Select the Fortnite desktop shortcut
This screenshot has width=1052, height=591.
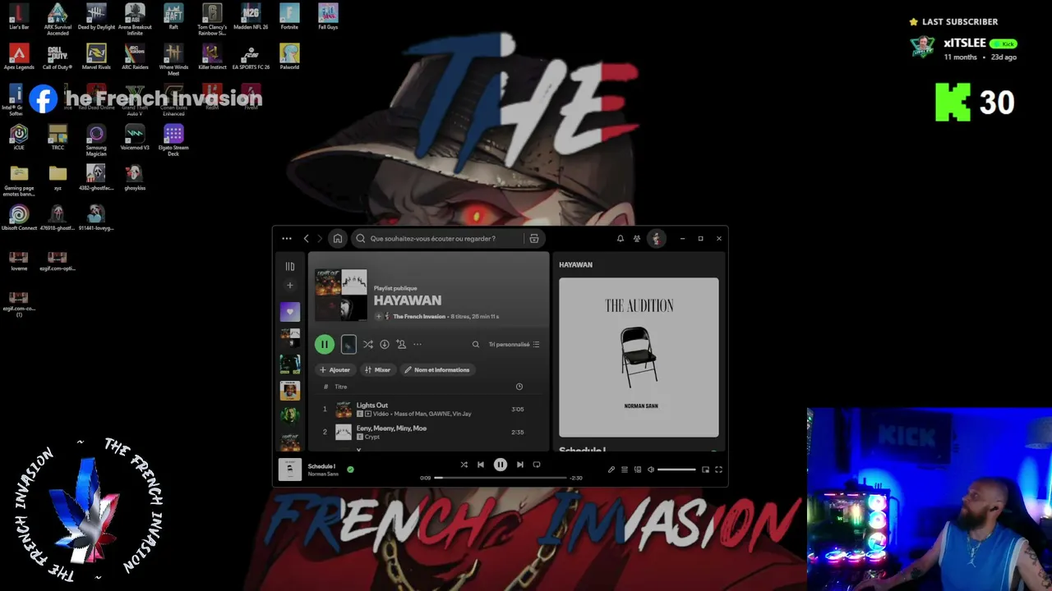tap(289, 17)
